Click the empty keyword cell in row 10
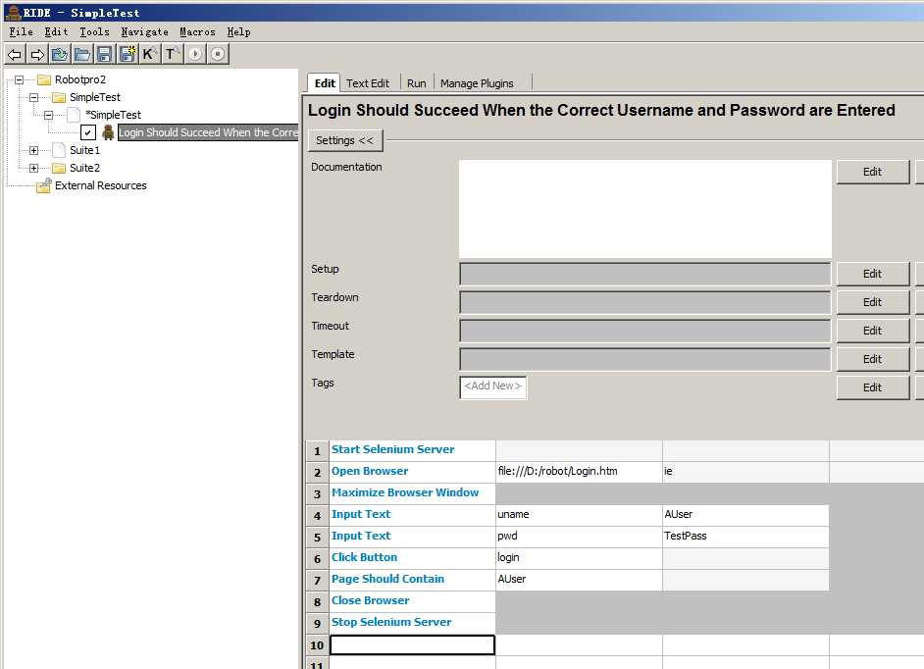924x669 pixels. point(413,644)
